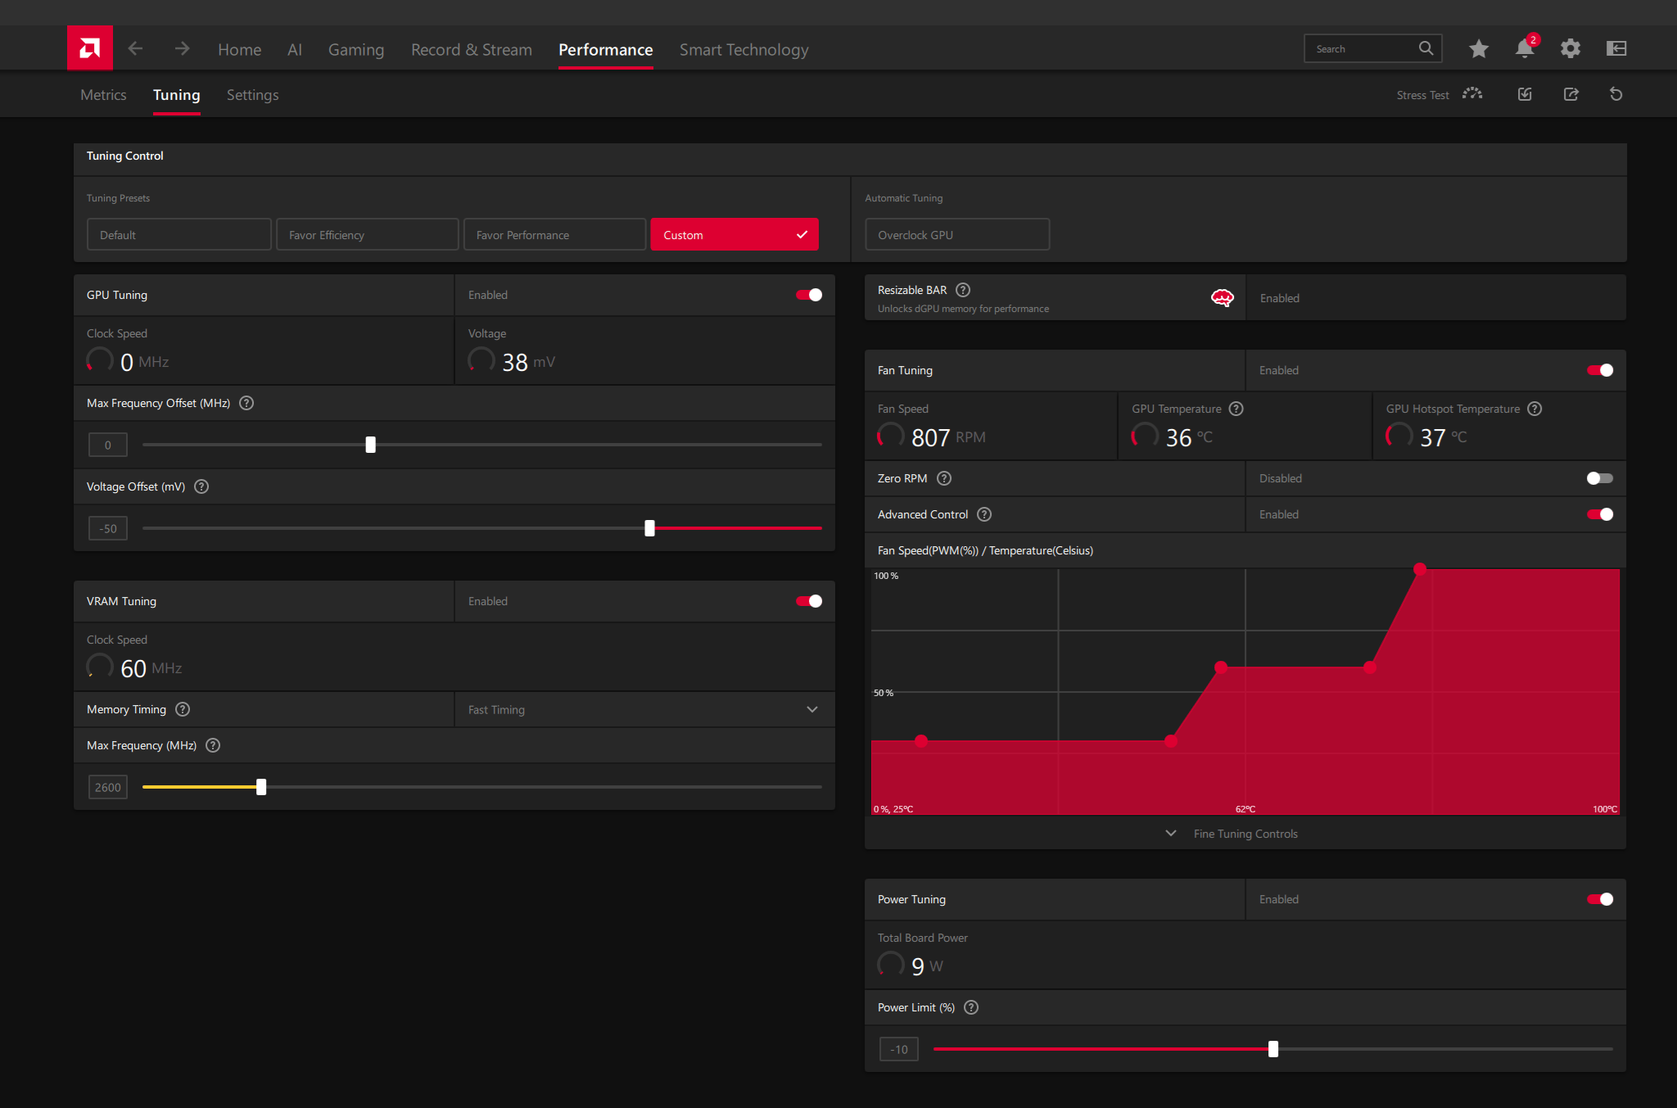Click the Resizable BAR help icon

pyautogui.click(x=963, y=290)
